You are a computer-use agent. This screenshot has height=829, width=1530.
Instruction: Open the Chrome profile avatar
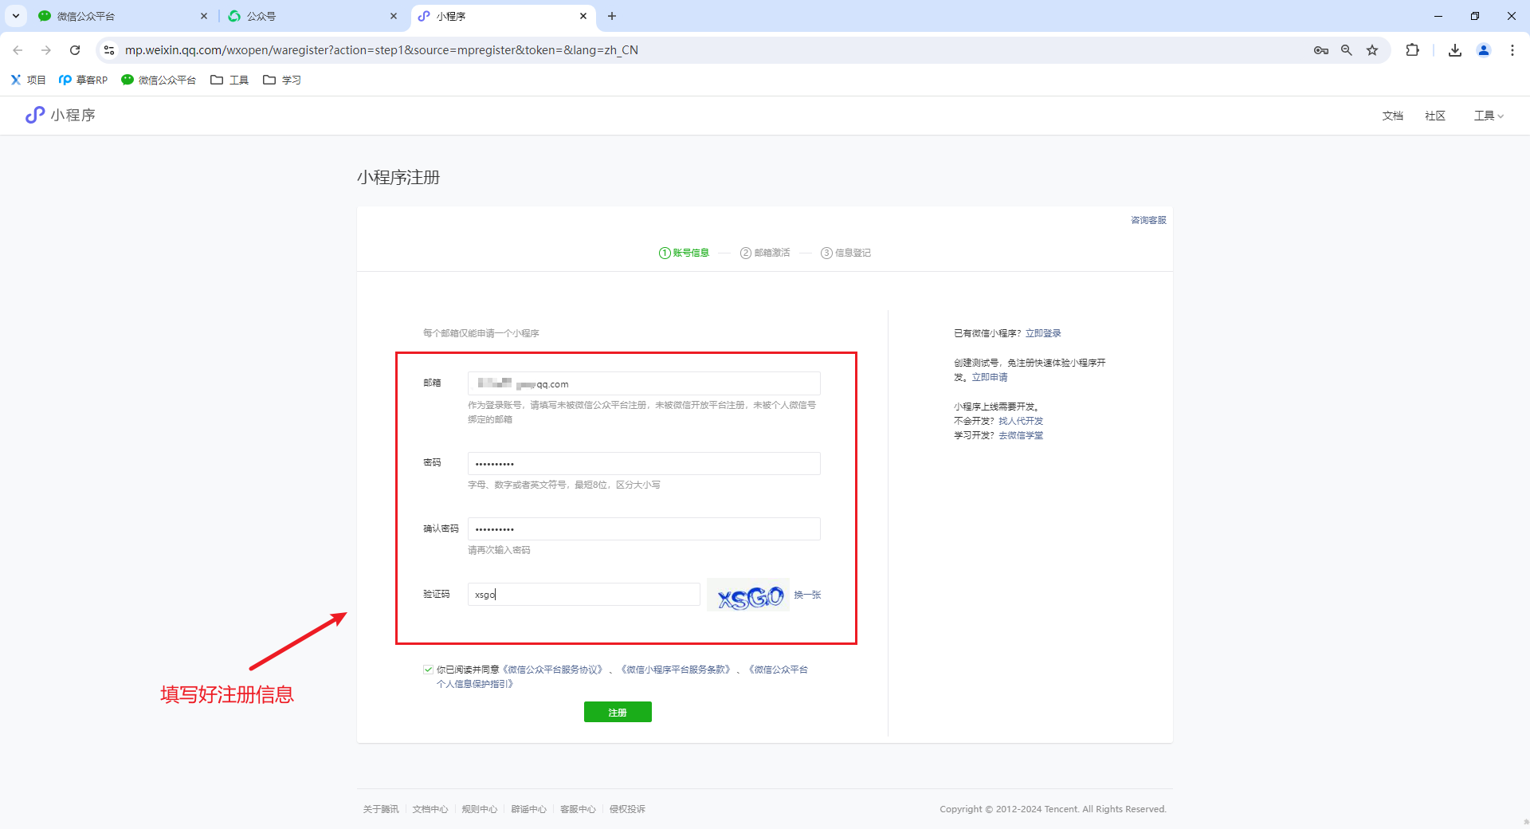pos(1484,50)
